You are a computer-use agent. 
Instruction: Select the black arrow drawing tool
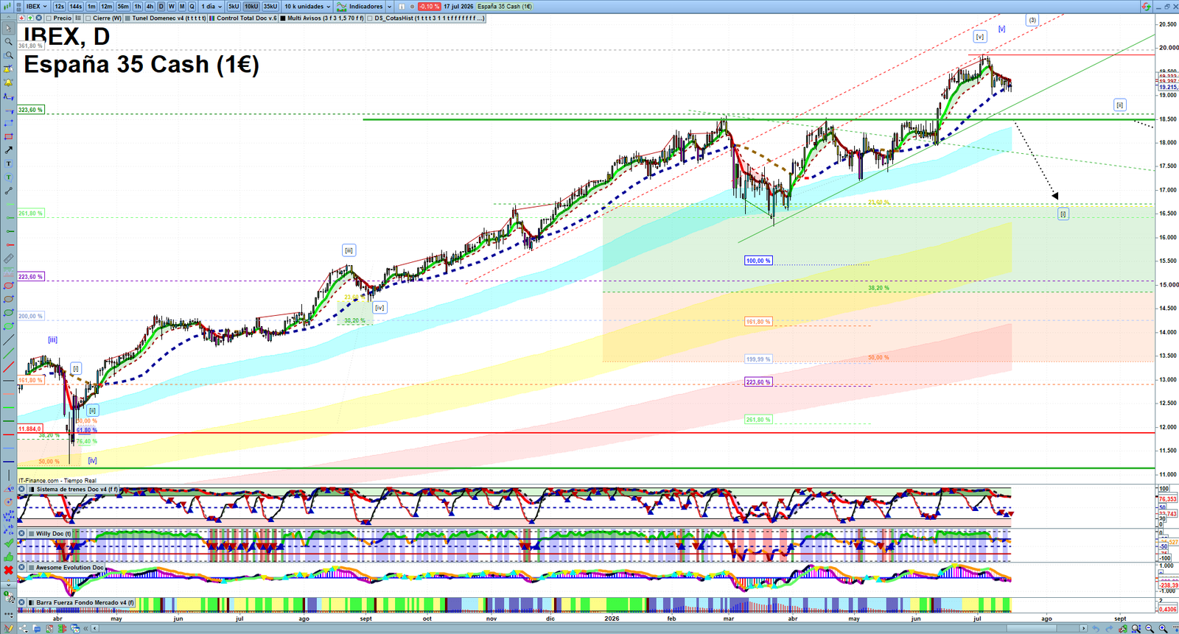click(x=8, y=150)
